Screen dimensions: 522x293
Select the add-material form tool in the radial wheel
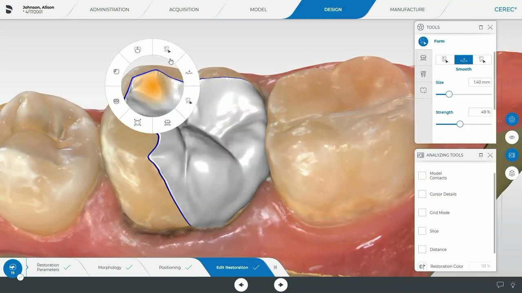pyautogui.click(x=167, y=49)
